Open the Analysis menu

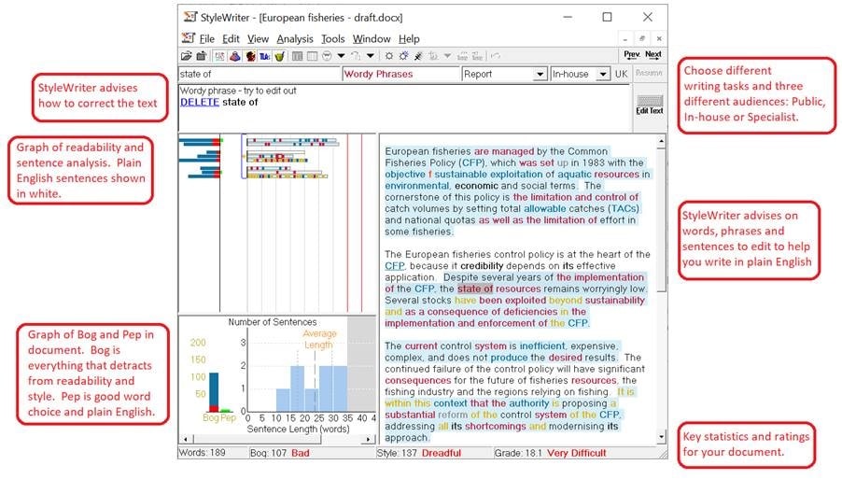click(x=295, y=38)
